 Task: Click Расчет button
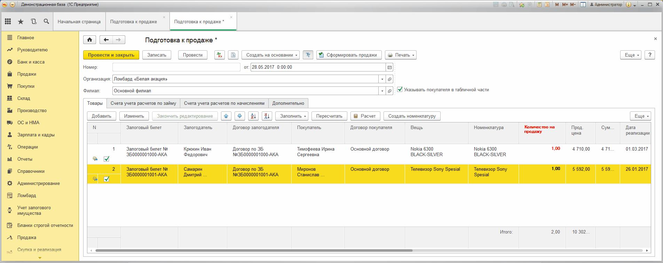click(365, 116)
